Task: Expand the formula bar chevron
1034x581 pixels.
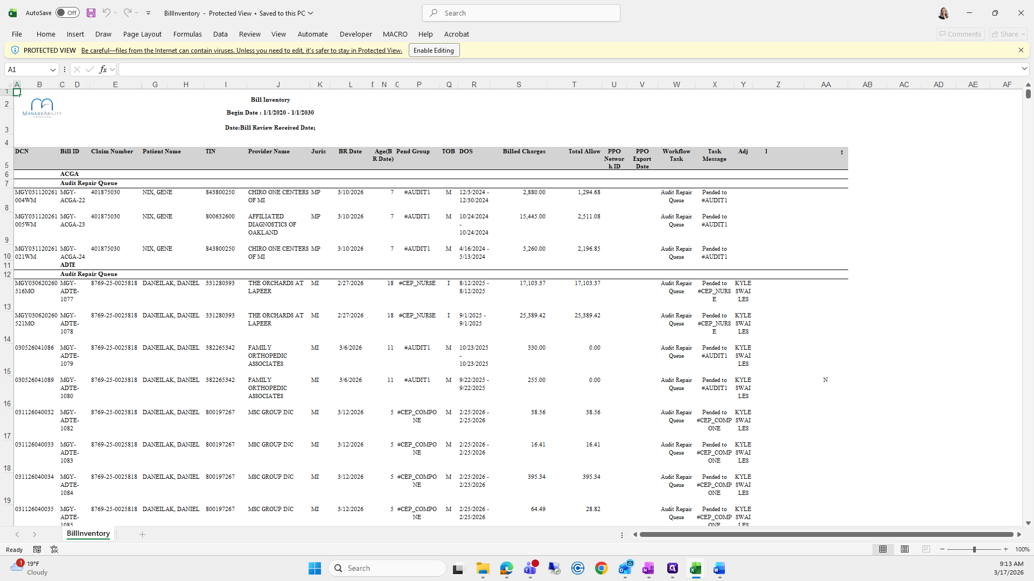Action: pyautogui.click(x=1024, y=69)
